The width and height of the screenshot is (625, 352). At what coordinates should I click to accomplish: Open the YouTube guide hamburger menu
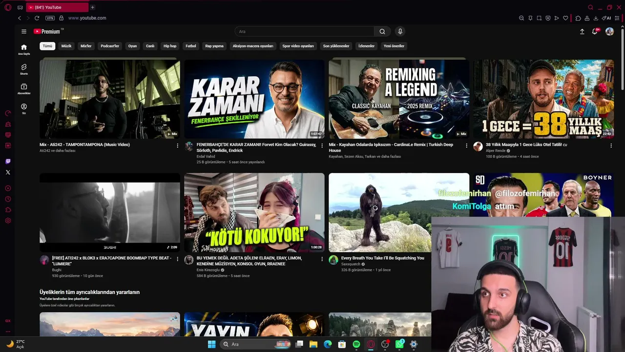pos(24,31)
